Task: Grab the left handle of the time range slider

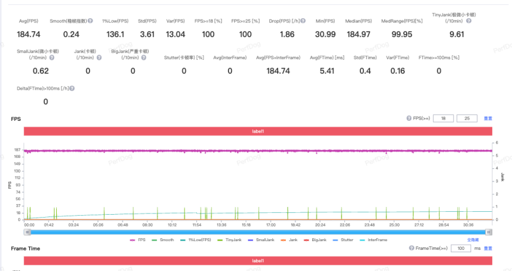Action: tap(28, 232)
